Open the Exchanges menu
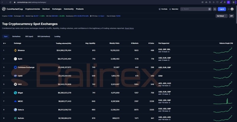Image resolution: width=237 pixels, height=122 pixels. click(57, 9)
